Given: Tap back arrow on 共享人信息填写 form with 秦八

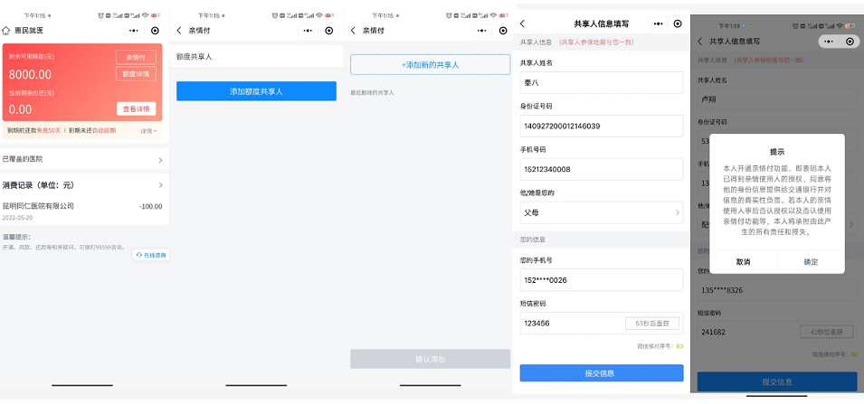Looking at the screenshot, I should click(x=523, y=23).
